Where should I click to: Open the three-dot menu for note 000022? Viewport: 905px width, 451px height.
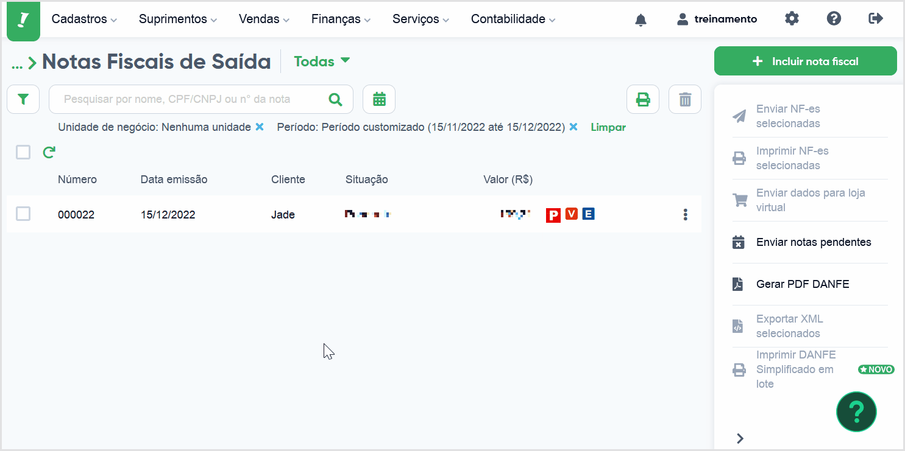click(x=686, y=214)
